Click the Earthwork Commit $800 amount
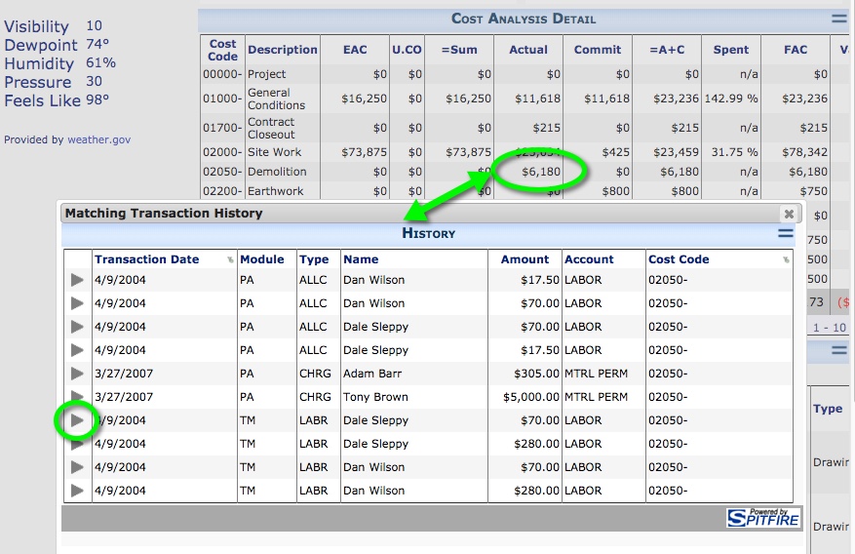Screen dimensions: 855x554 point(615,191)
